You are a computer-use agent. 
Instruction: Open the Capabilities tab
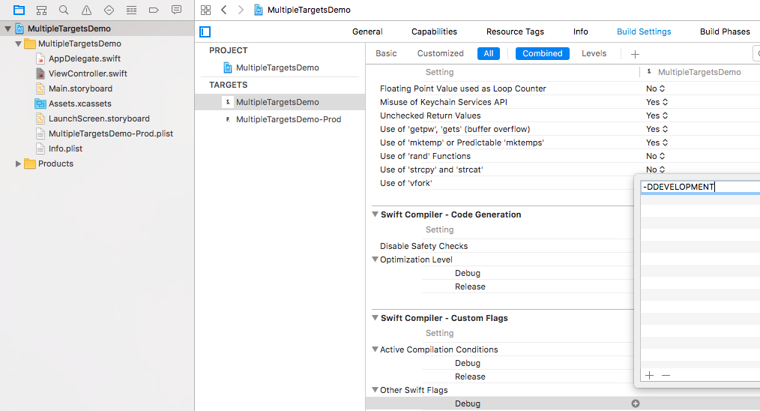[434, 31]
